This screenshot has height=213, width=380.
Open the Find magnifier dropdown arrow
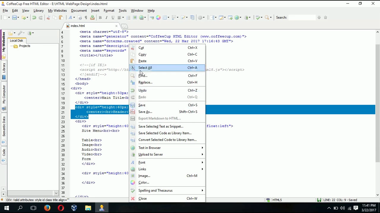(271, 17)
